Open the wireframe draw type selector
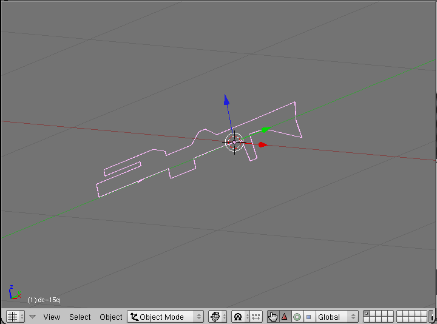The height and width of the screenshot is (324, 437). point(217,317)
